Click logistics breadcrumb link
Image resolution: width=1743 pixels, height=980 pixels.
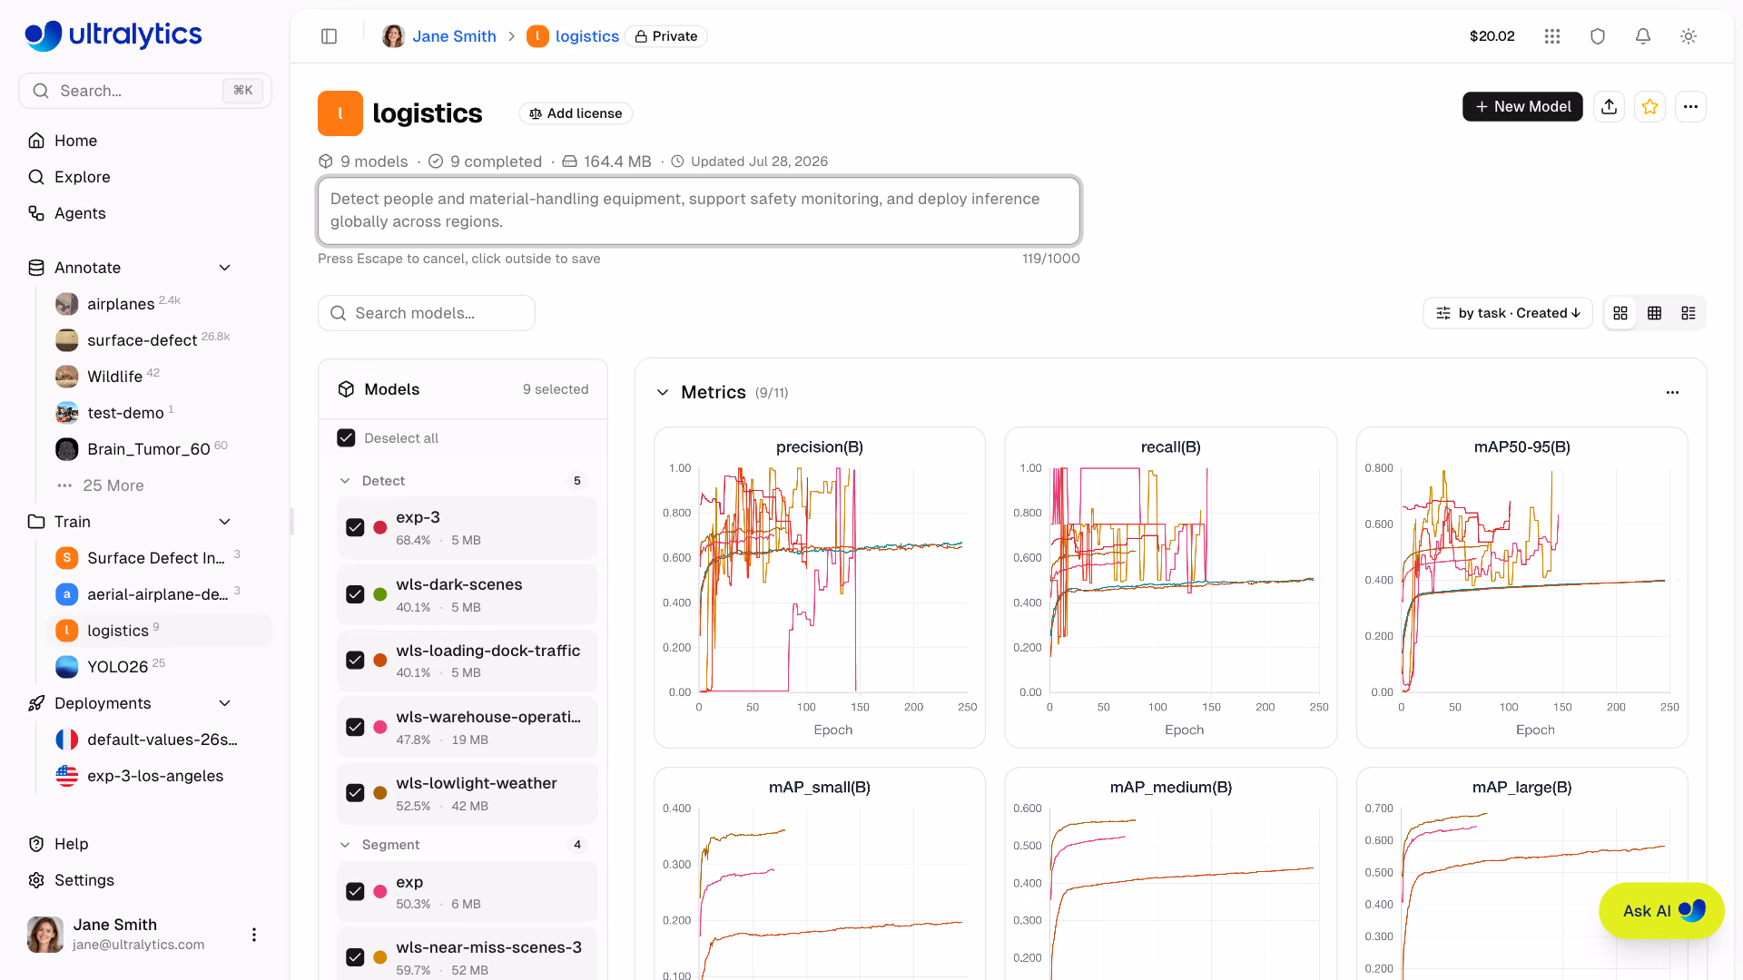click(586, 36)
